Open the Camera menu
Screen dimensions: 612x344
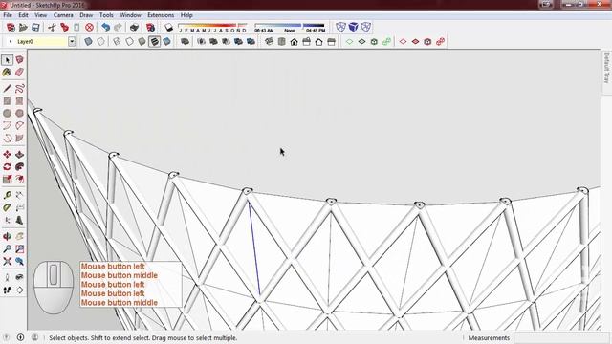pyautogui.click(x=63, y=15)
